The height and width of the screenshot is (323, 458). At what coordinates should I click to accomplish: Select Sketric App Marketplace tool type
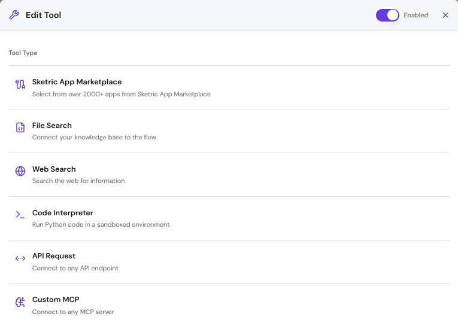click(x=77, y=82)
